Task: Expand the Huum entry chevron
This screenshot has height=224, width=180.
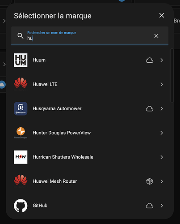Action: click(x=162, y=60)
